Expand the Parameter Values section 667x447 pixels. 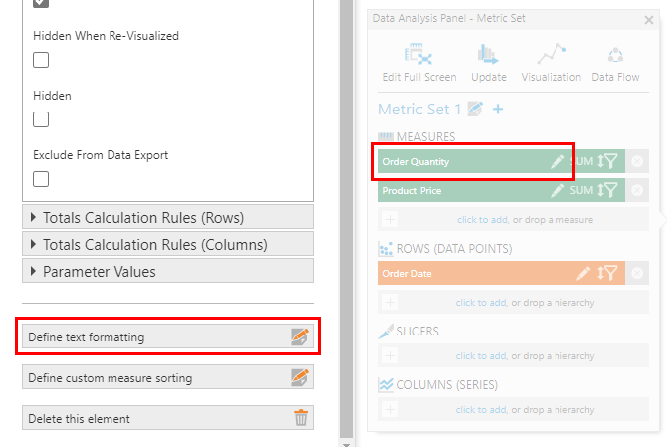(167, 271)
